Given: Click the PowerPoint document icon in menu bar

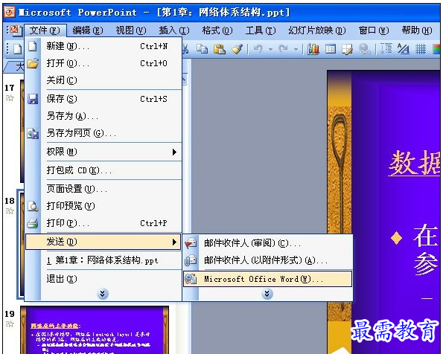Looking at the screenshot, I should [16, 30].
